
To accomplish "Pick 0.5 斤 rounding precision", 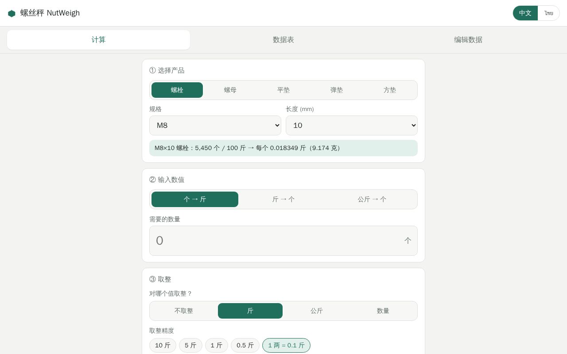I will [245, 345].
